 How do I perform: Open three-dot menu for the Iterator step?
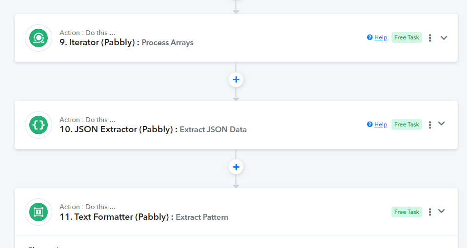(x=430, y=38)
